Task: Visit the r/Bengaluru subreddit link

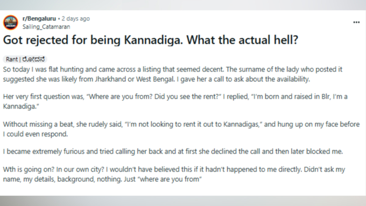Action: click(x=39, y=18)
